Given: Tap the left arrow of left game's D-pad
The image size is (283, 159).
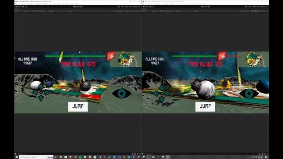Looking at the screenshot, I should coord(35,92).
